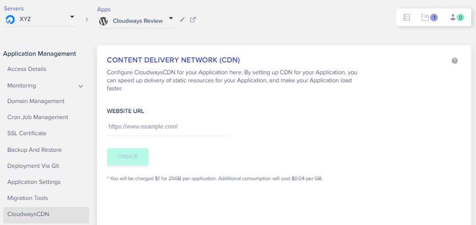Open the team members icon with badge 0

(453, 17)
